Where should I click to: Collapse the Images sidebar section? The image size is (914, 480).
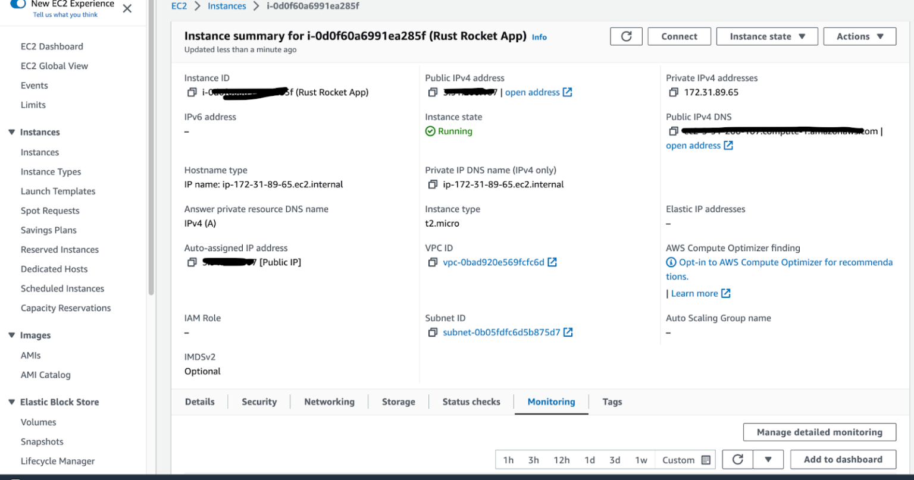[x=12, y=335]
